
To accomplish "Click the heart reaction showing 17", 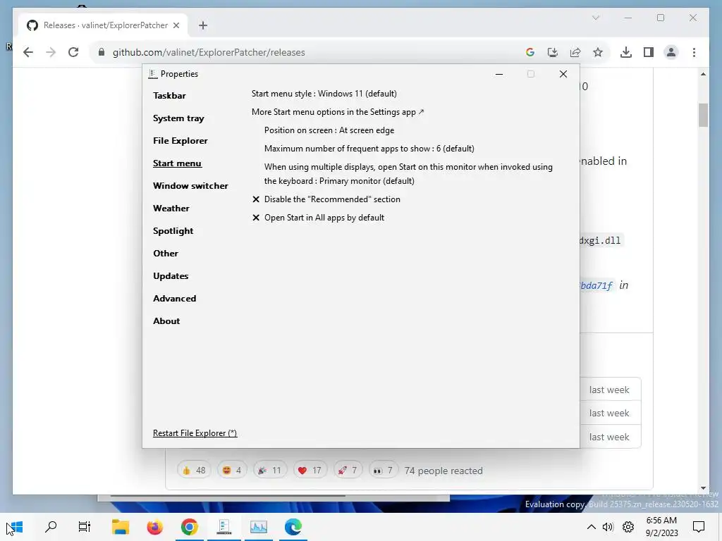I will pos(310,470).
